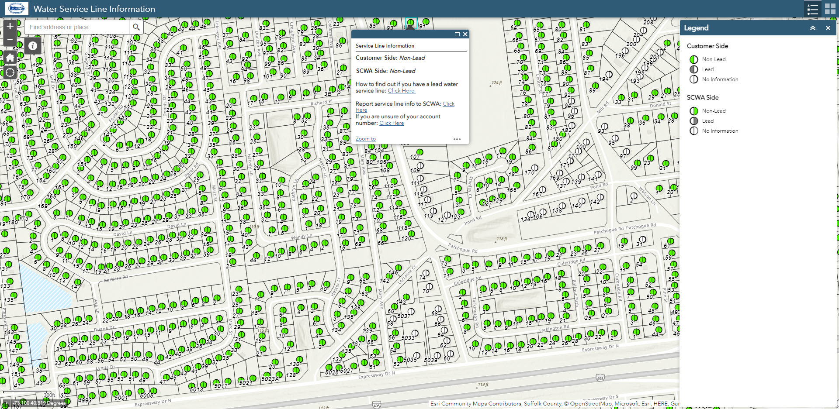The width and height of the screenshot is (839, 409).
Task: Return to the default map extent (home)
Action: coord(10,58)
